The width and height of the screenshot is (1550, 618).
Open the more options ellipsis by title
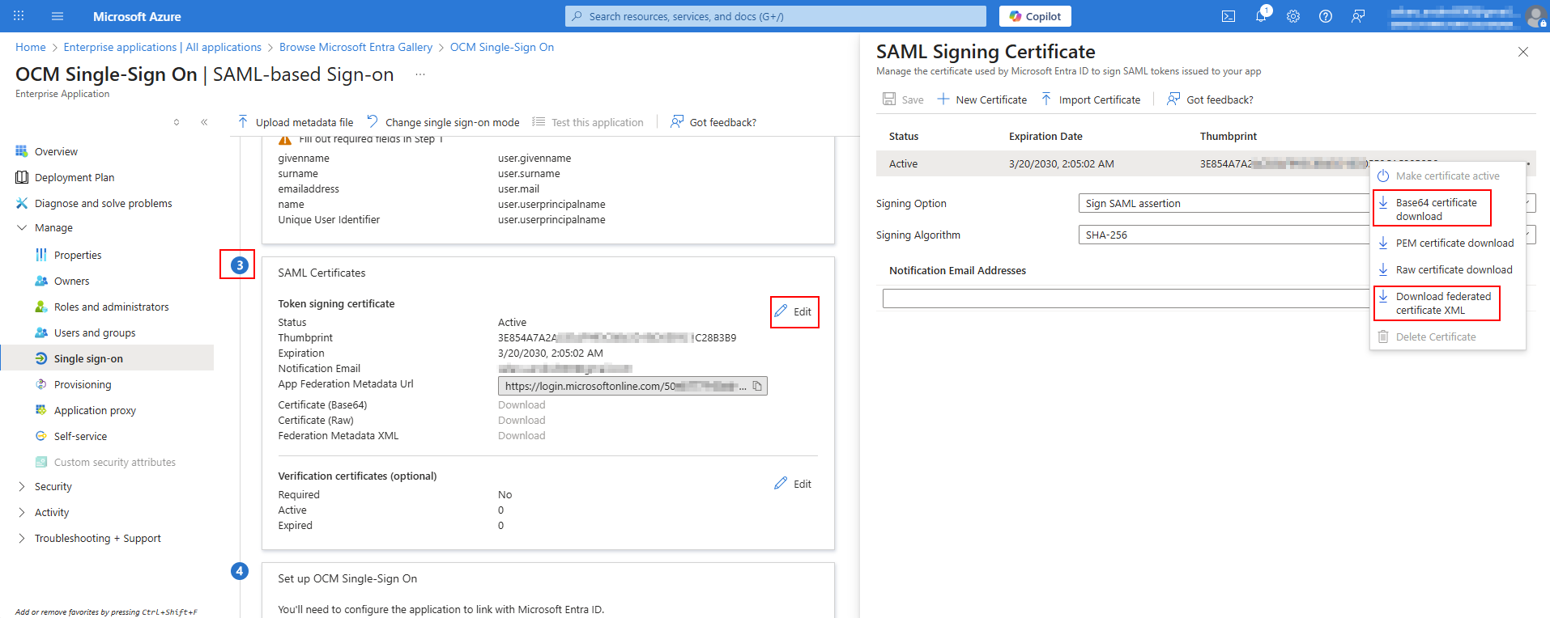(420, 74)
